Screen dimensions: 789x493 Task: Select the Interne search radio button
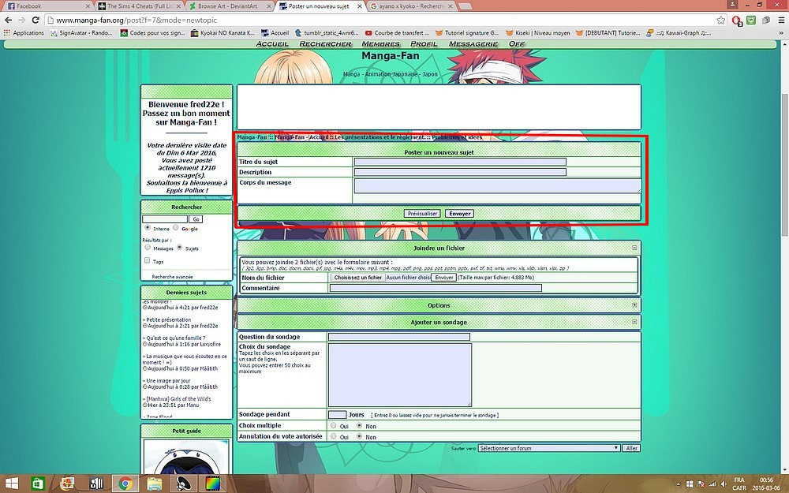[x=148, y=228]
